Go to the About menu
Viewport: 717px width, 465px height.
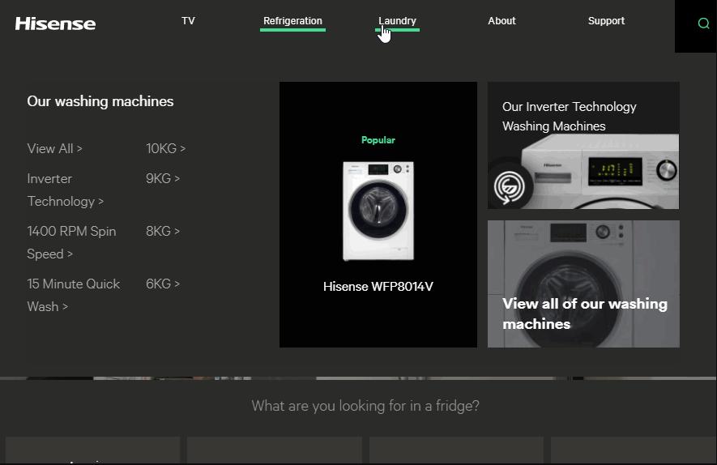point(501,21)
